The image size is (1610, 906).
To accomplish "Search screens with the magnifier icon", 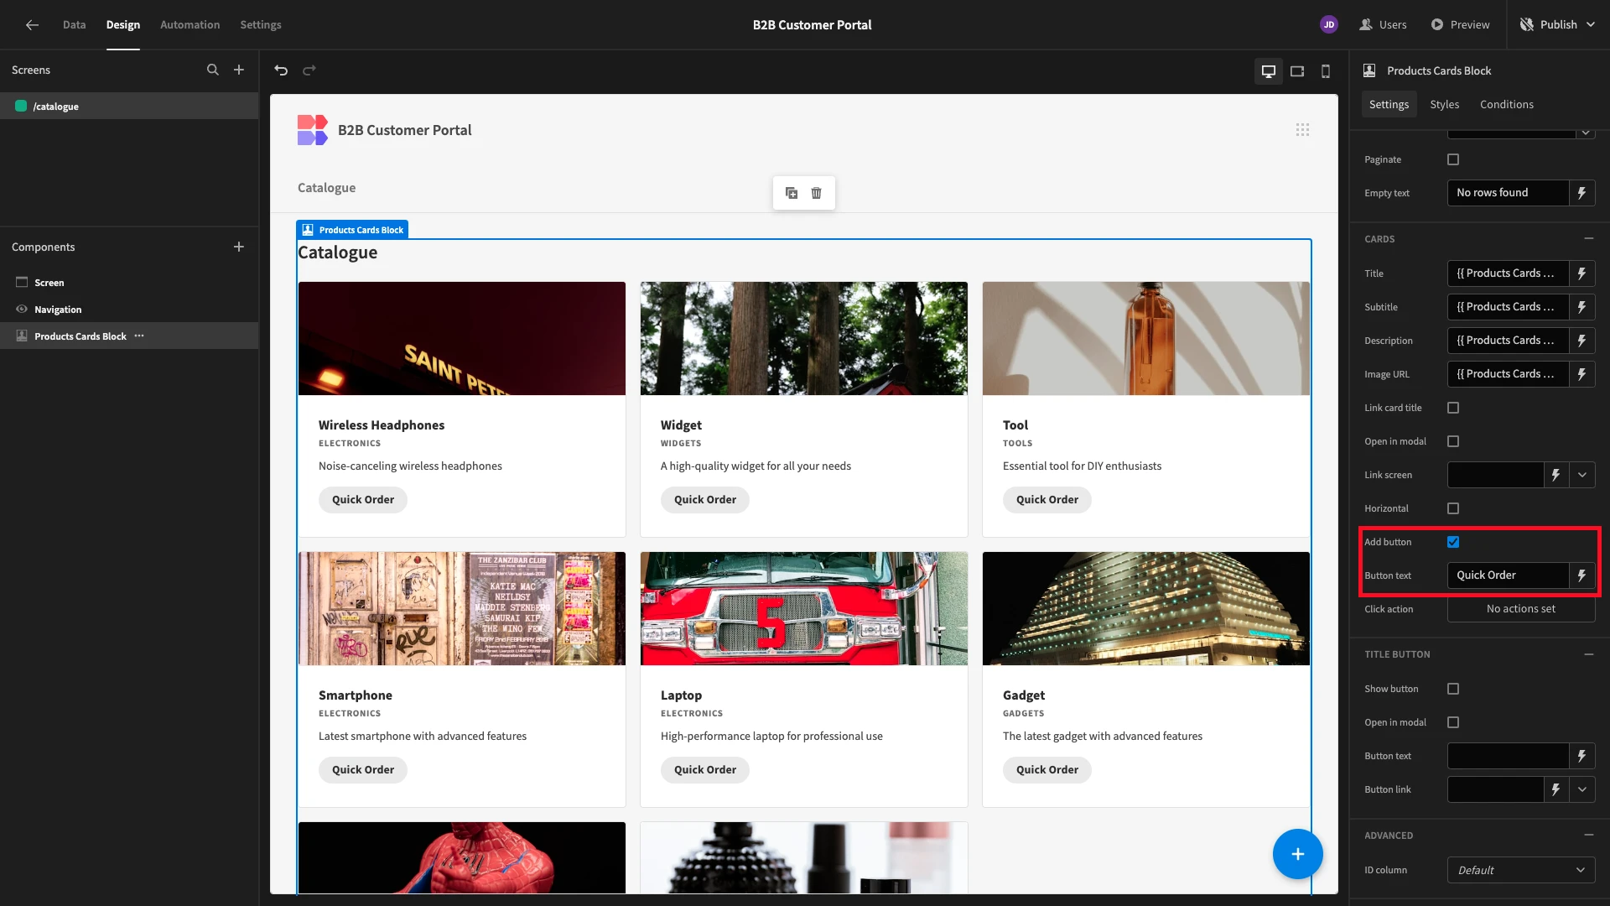I will pyautogui.click(x=213, y=70).
